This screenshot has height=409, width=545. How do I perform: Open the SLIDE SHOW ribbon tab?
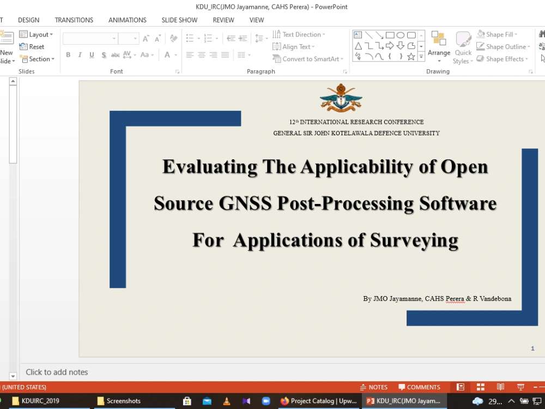[x=179, y=20]
